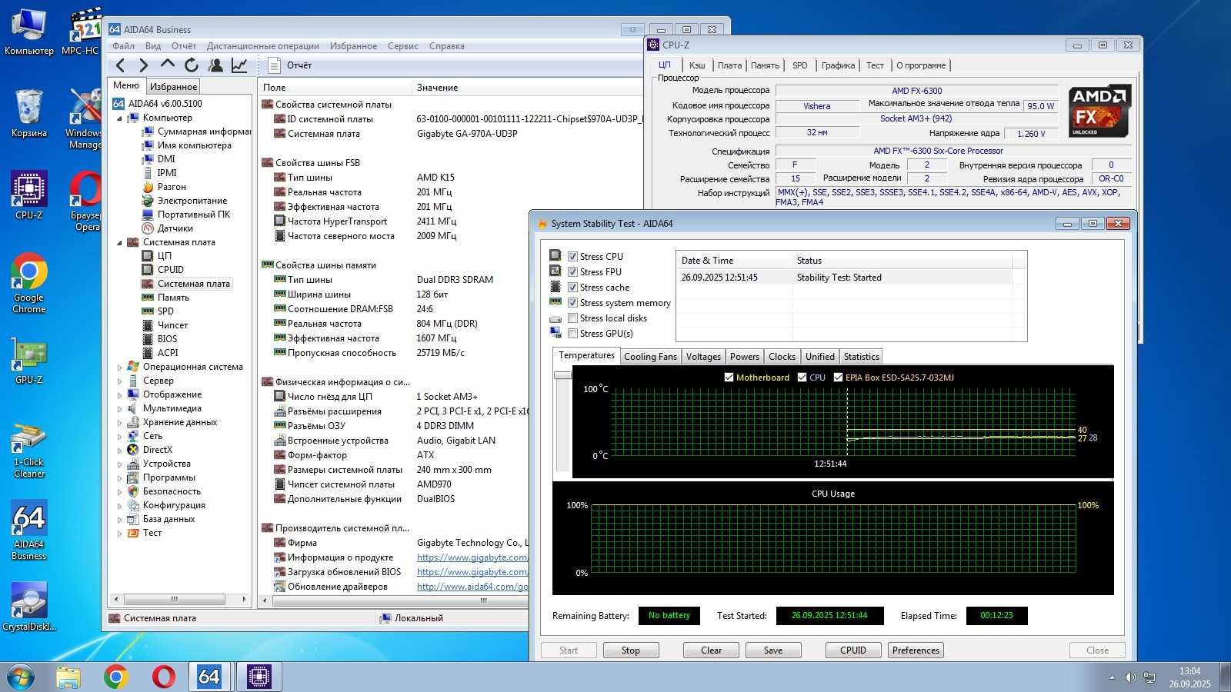The height and width of the screenshot is (692, 1231).
Task: Click the AIDA64 taskbar button
Action: [x=209, y=677]
